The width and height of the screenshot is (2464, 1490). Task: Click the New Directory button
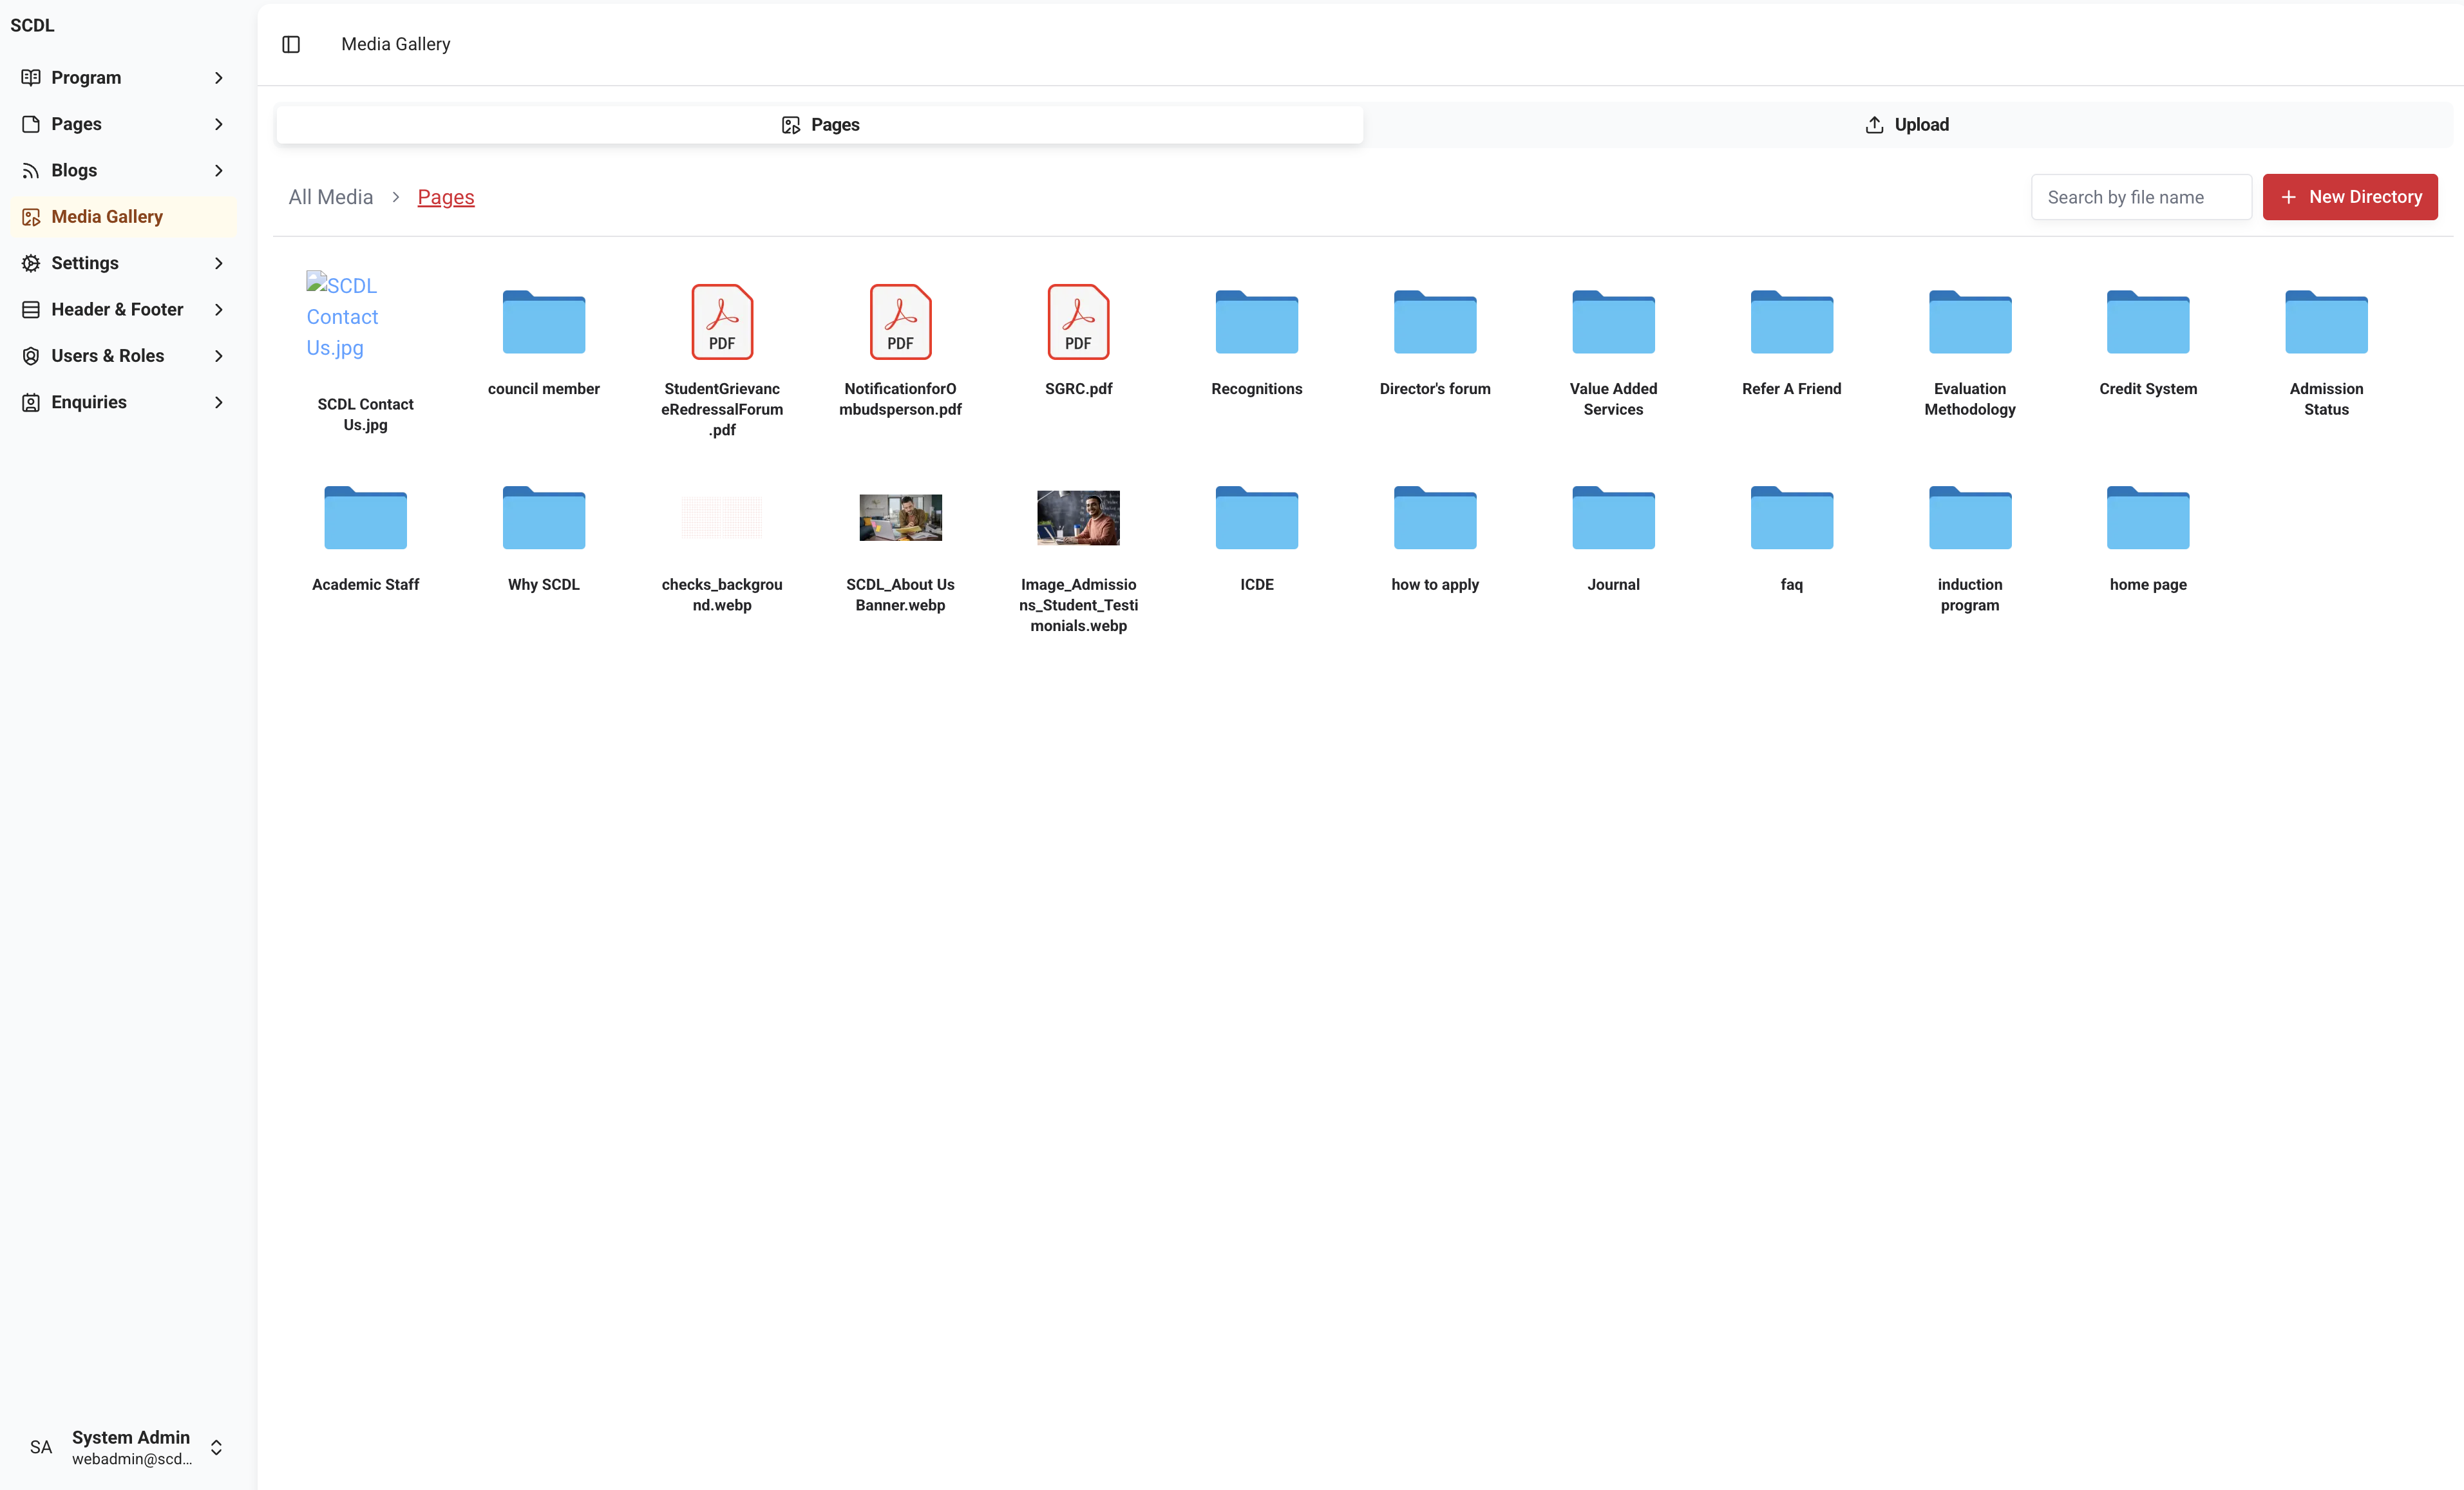click(x=2349, y=197)
